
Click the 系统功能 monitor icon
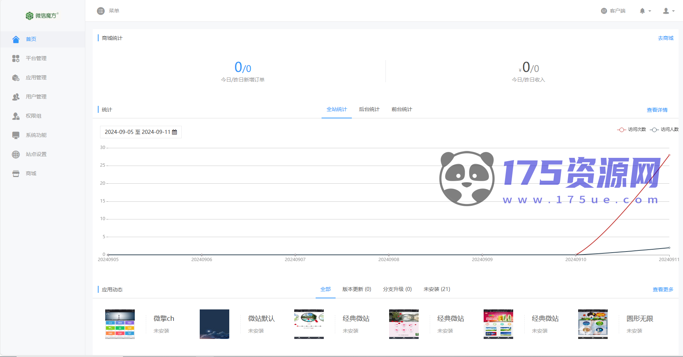click(x=16, y=135)
